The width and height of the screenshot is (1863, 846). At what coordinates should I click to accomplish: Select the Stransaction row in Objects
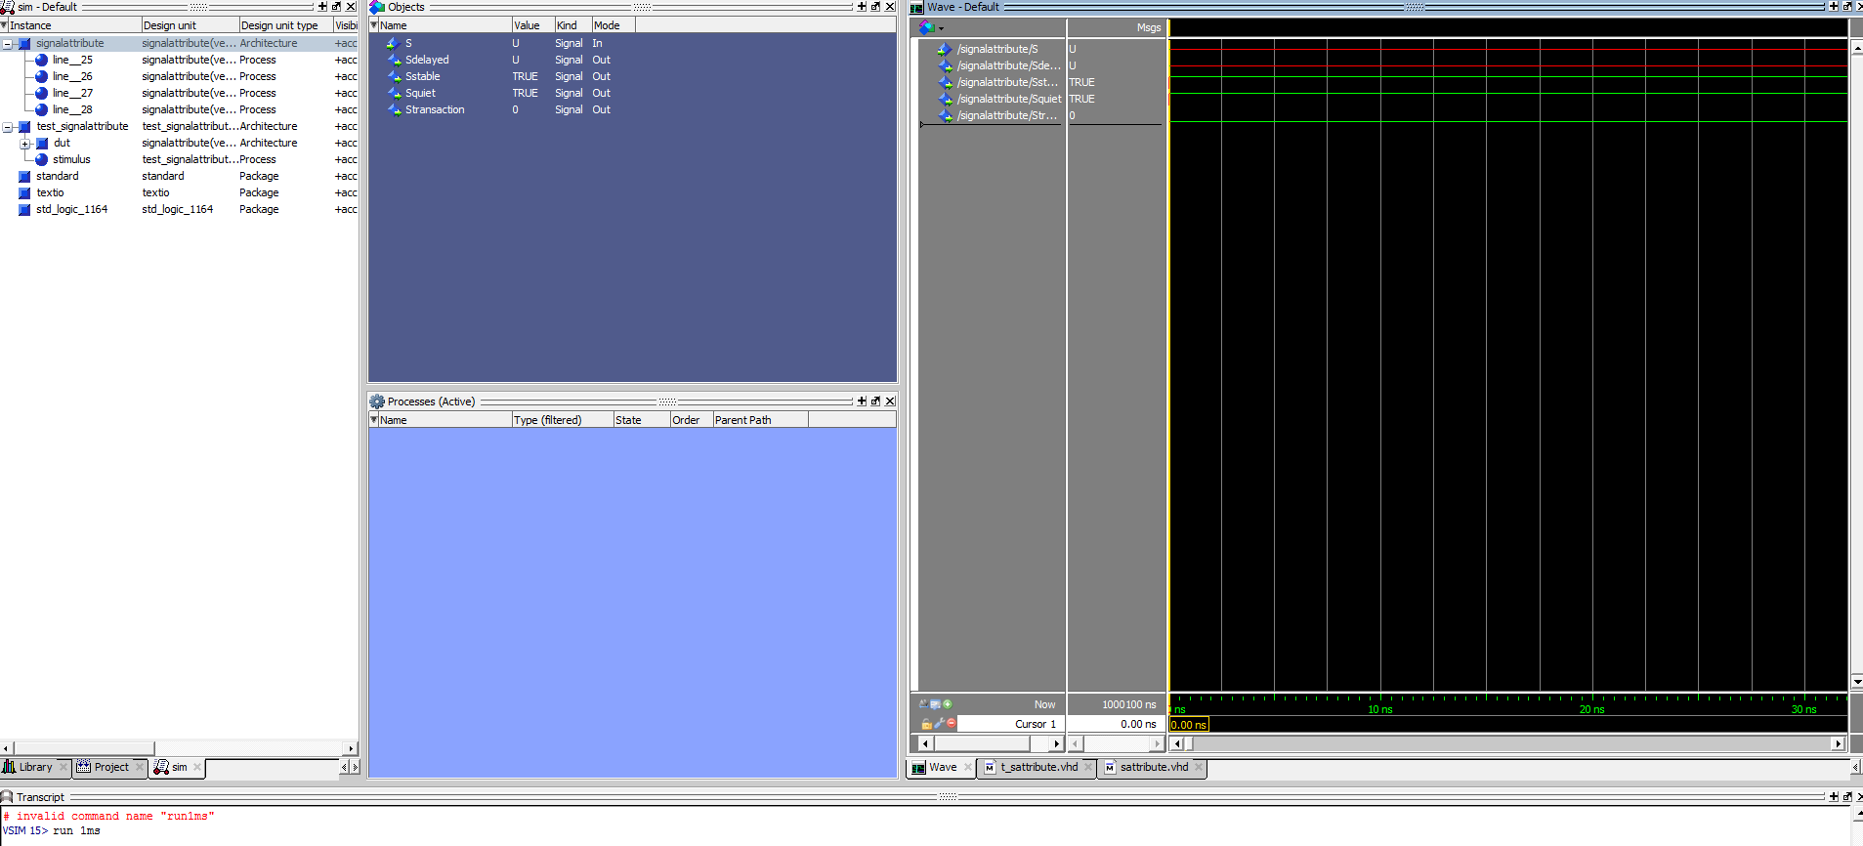pos(632,110)
